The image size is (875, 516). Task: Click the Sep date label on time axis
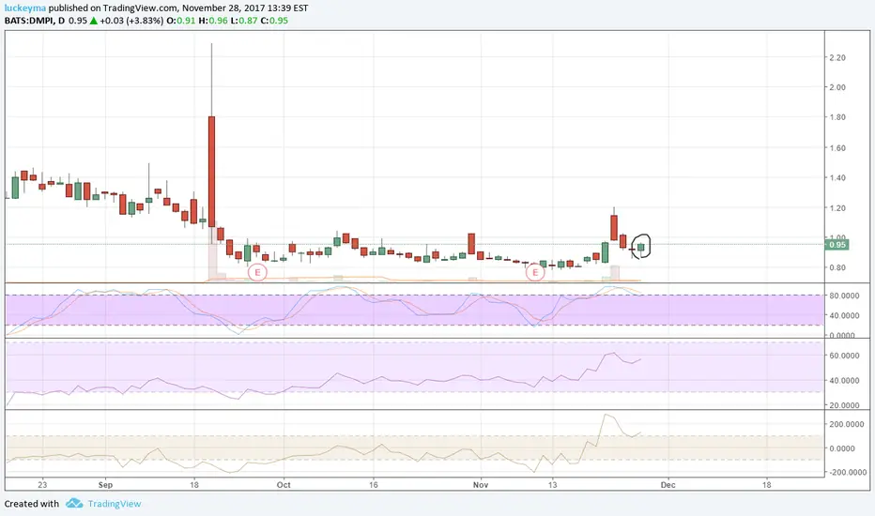(105, 485)
